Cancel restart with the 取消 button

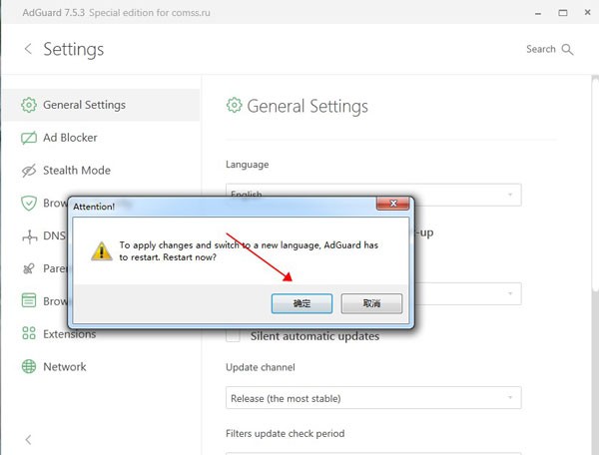tap(371, 303)
